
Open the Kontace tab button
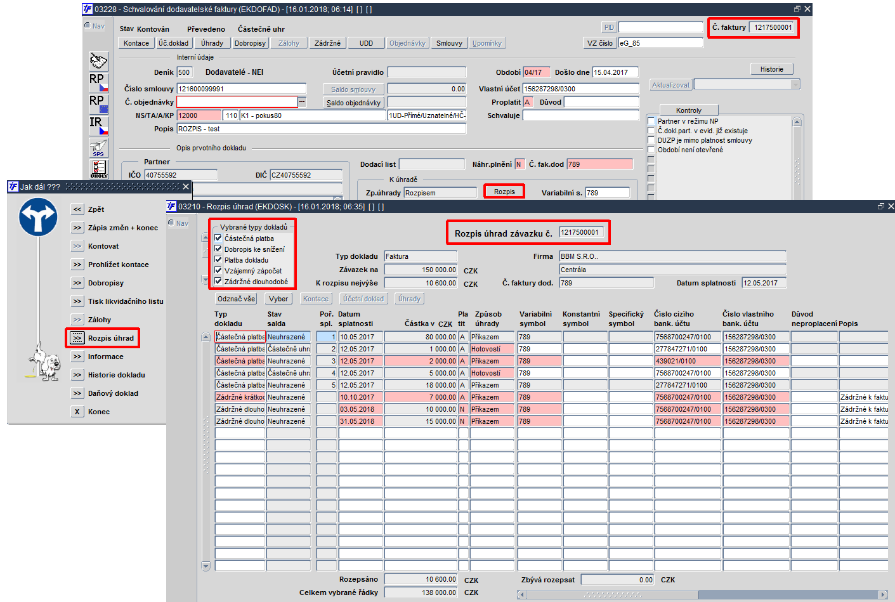coord(136,43)
